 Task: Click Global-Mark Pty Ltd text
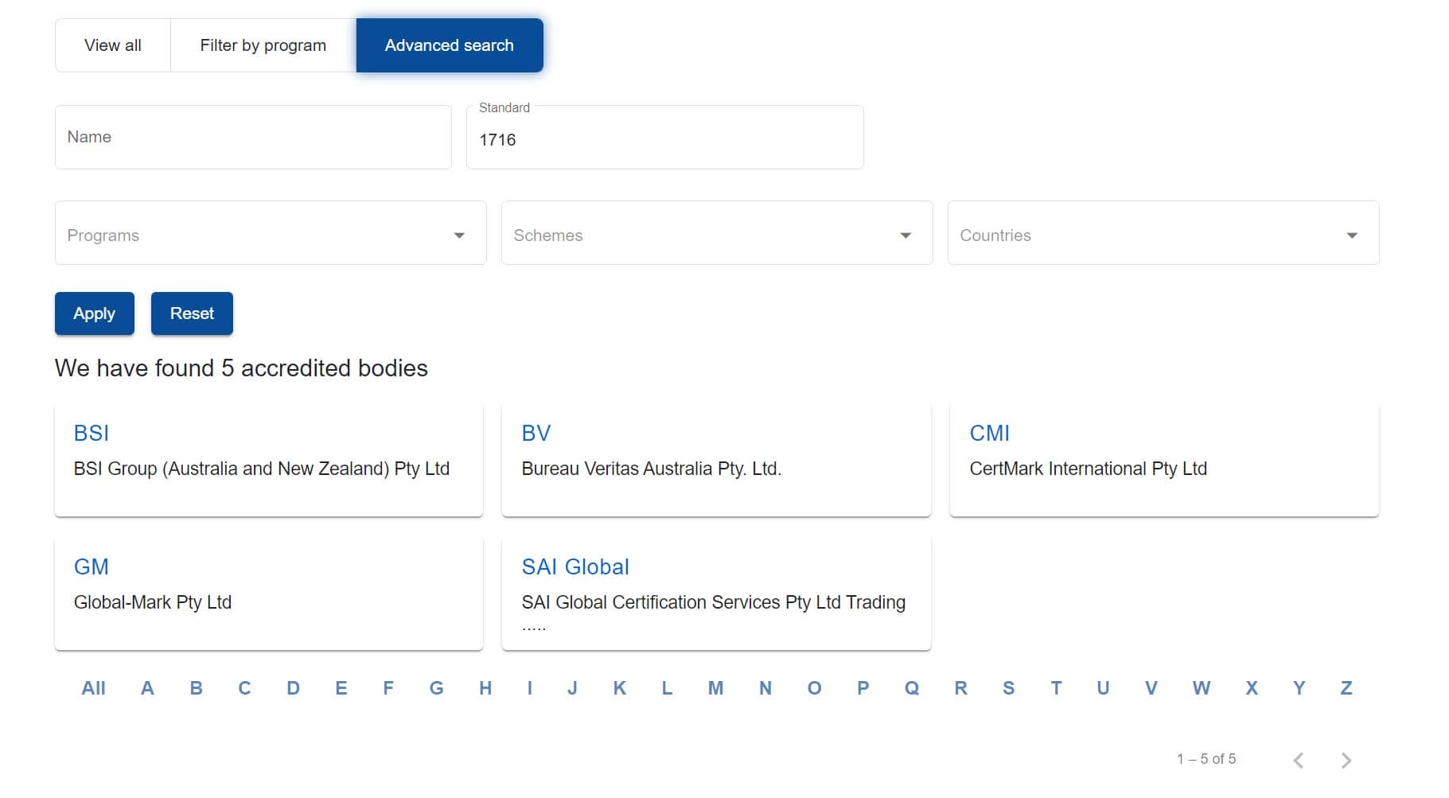tap(153, 602)
